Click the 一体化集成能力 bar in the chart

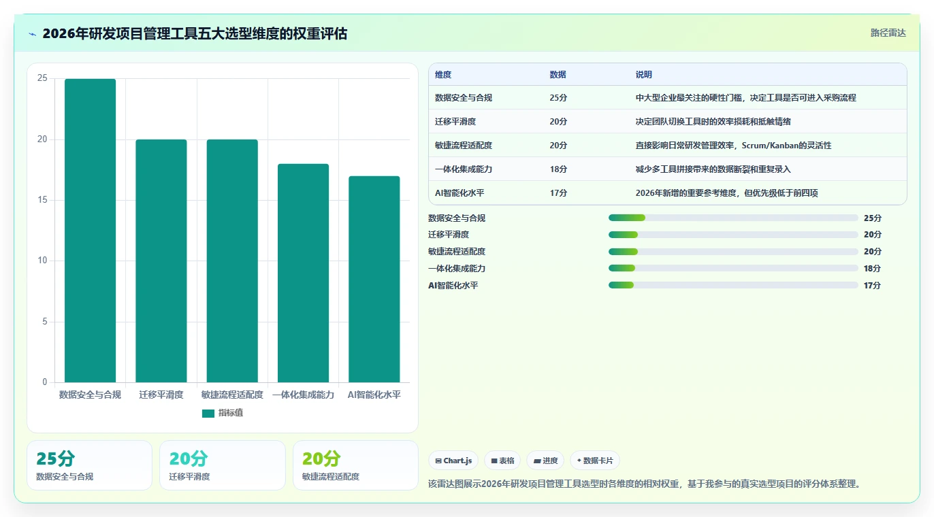pyautogui.click(x=303, y=273)
